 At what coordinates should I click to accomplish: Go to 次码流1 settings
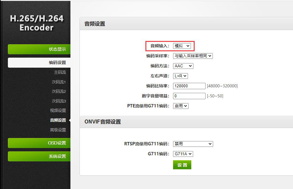pos(59,82)
